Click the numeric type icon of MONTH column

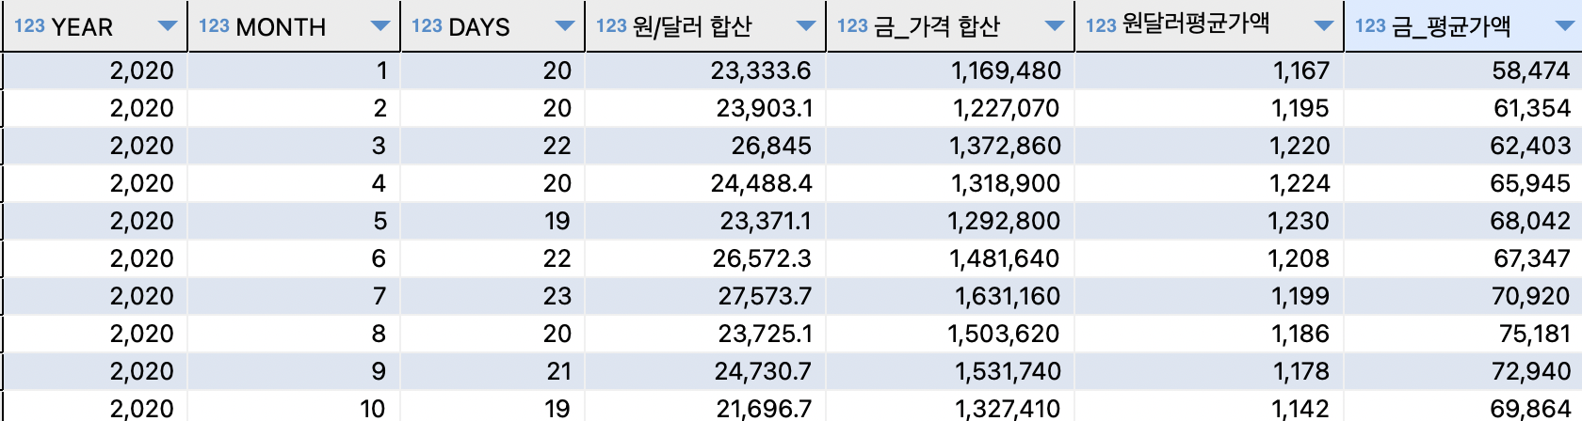pos(214,26)
